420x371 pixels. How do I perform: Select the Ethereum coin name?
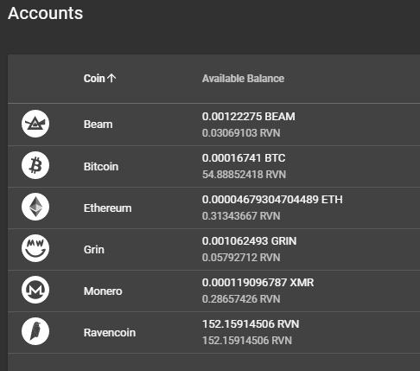pyautogui.click(x=107, y=208)
